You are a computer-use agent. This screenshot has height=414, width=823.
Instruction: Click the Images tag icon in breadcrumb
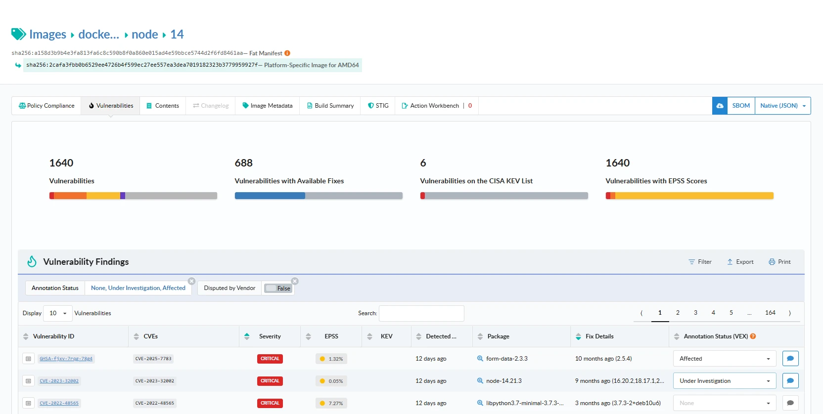(x=19, y=34)
